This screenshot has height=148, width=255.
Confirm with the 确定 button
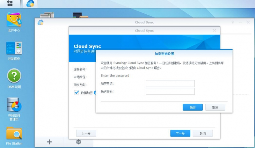193,107
